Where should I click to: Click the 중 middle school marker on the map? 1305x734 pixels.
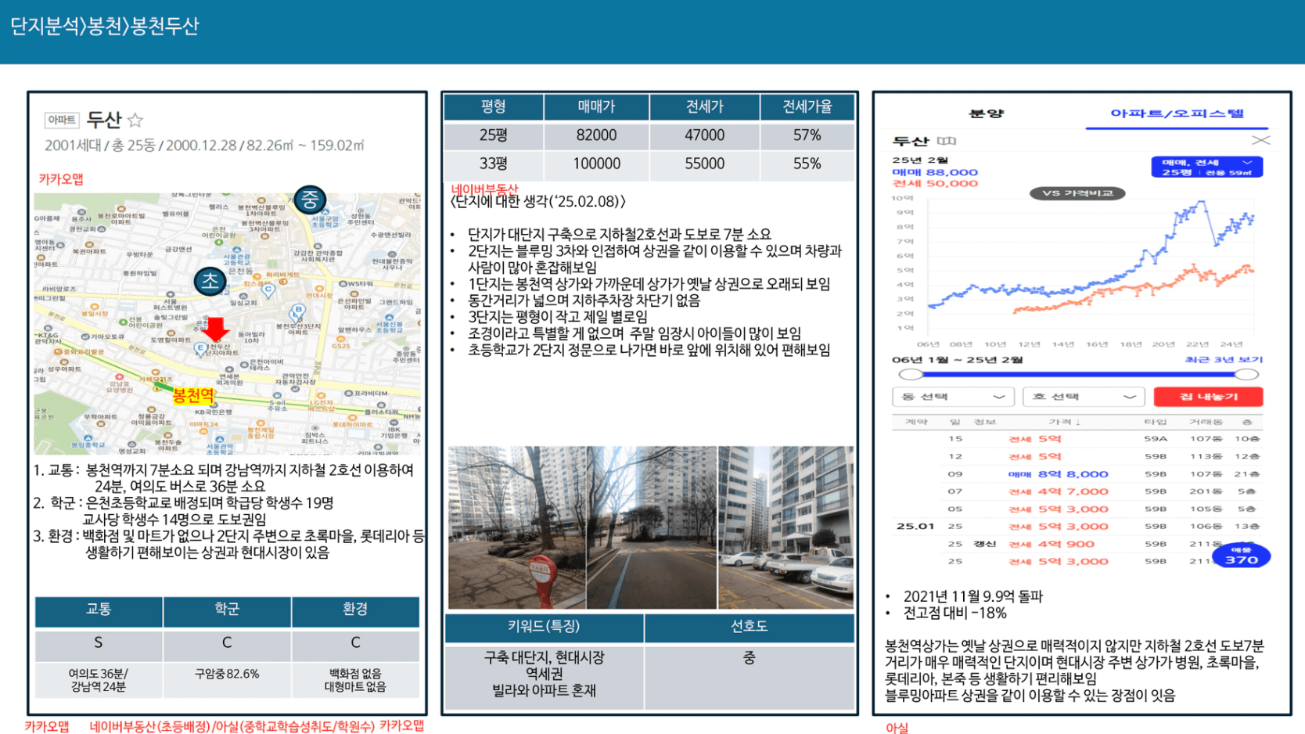(x=310, y=200)
